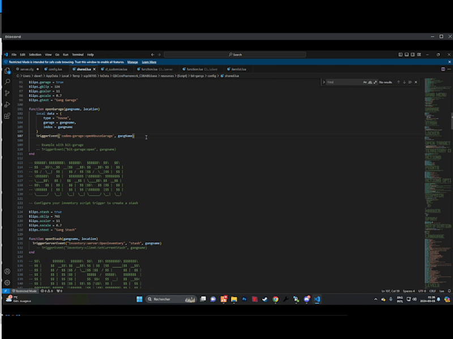Open the Run menu

[66, 54]
